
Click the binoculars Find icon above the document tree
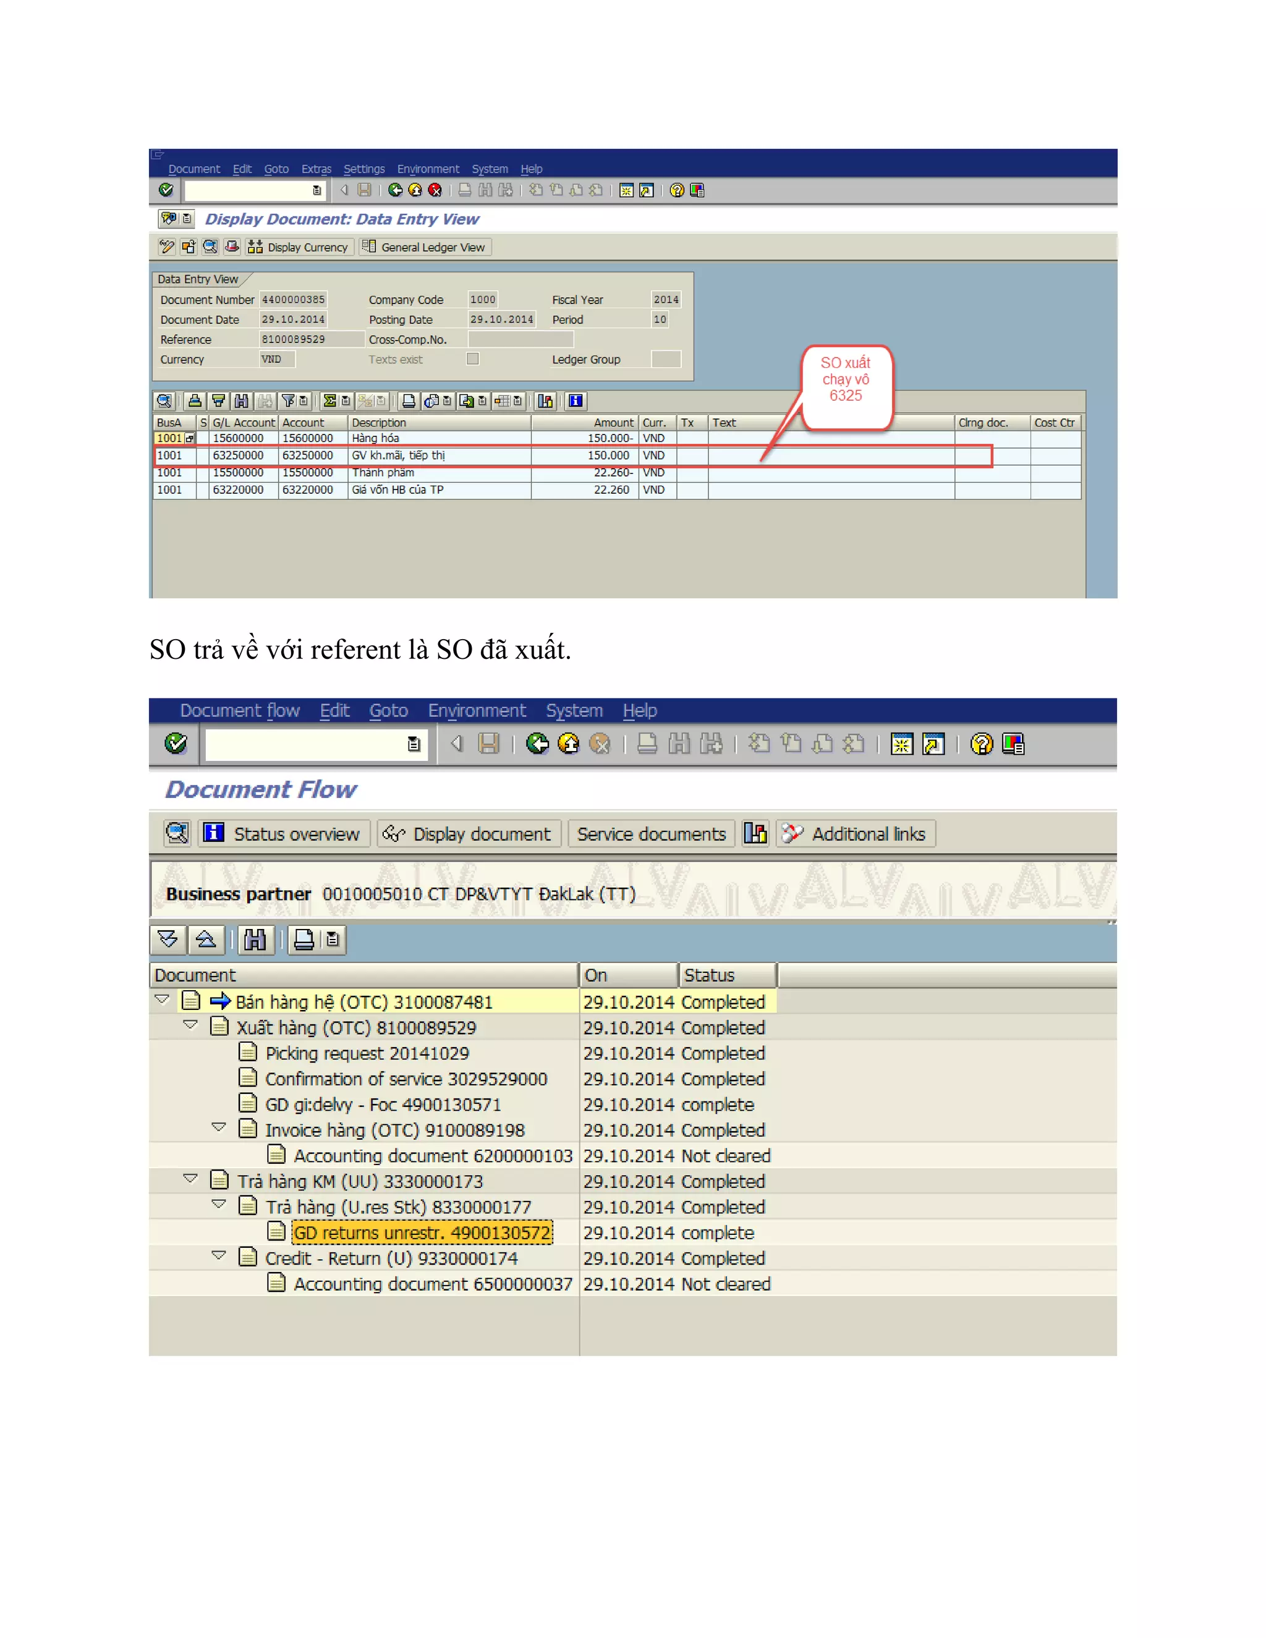pos(255,940)
